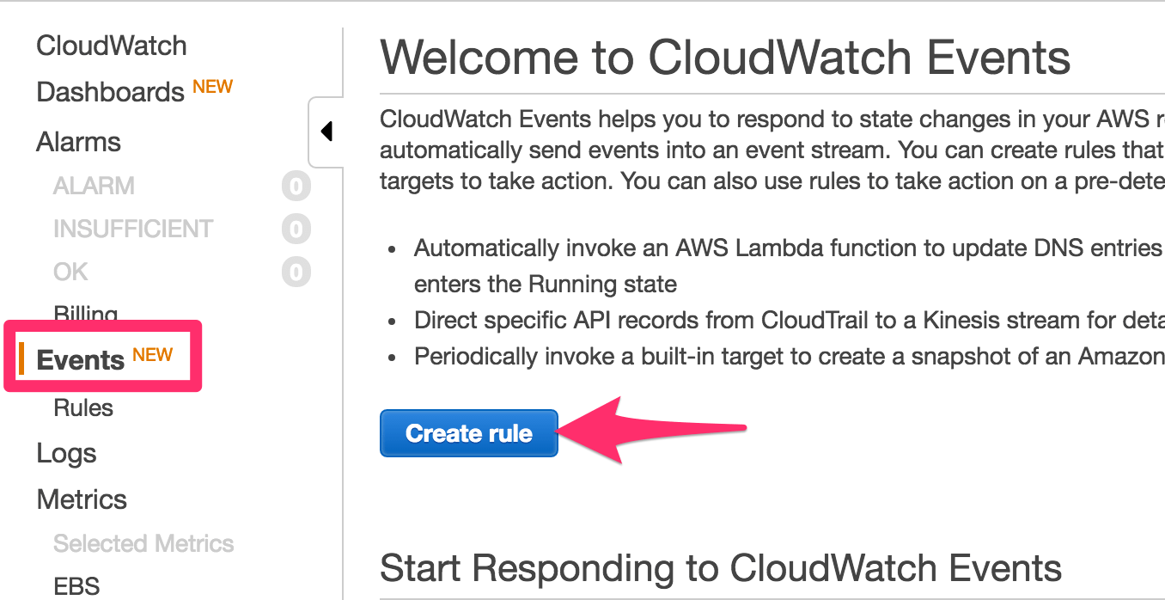The width and height of the screenshot is (1165, 600).
Task: Click the OK alarm counter badge
Action: pos(296,272)
